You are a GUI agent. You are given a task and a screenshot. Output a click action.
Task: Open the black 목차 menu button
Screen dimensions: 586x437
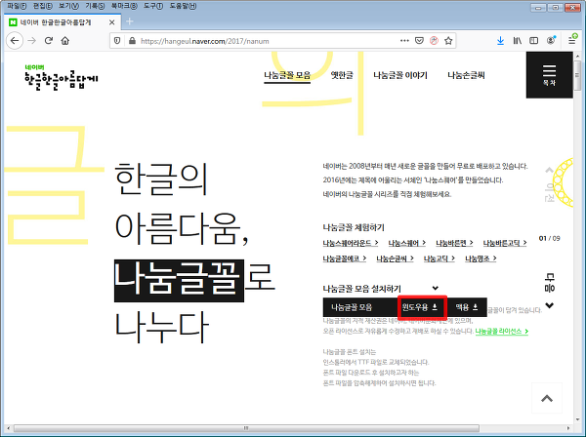pos(549,75)
